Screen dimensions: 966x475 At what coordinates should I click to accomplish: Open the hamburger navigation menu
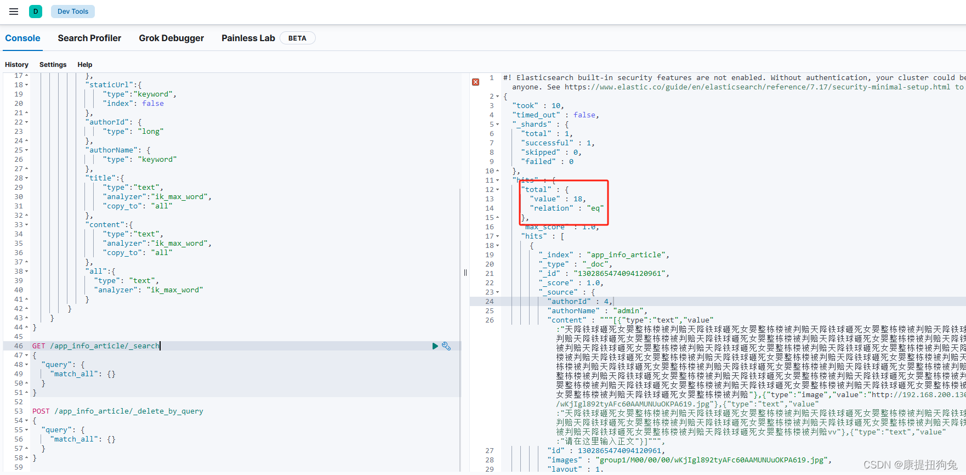(14, 12)
